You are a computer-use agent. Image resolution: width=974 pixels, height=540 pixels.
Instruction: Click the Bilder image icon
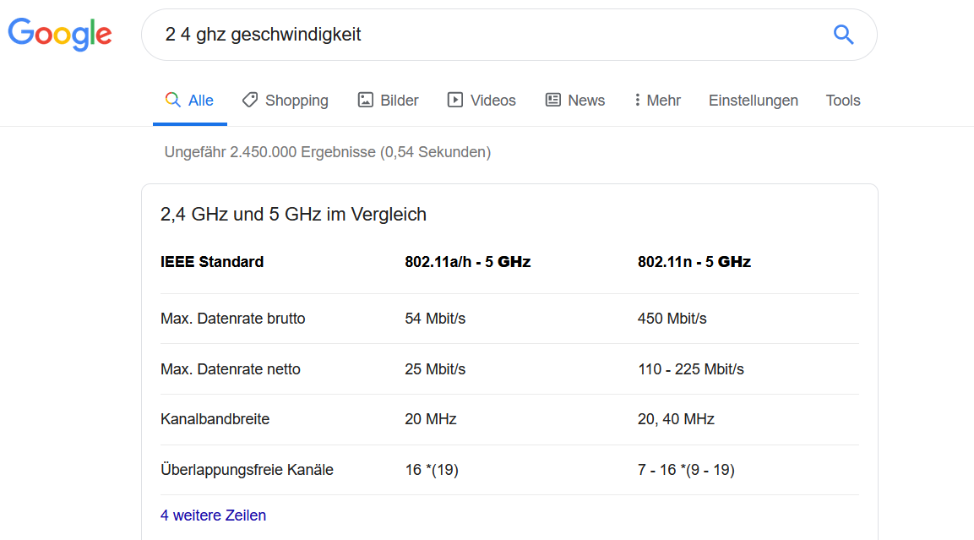point(365,100)
